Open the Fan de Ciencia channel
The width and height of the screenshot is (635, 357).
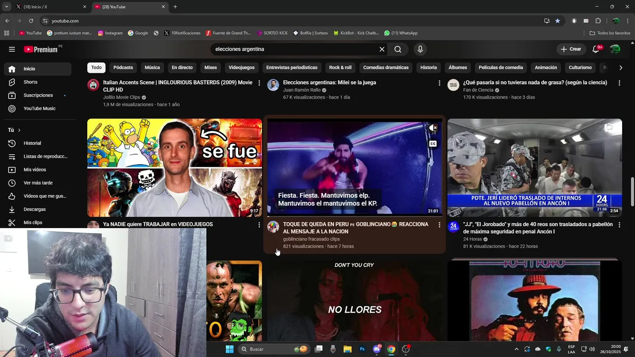(x=478, y=90)
